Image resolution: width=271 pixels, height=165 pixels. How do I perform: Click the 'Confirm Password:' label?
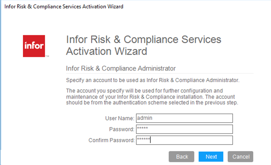(x=112, y=140)
